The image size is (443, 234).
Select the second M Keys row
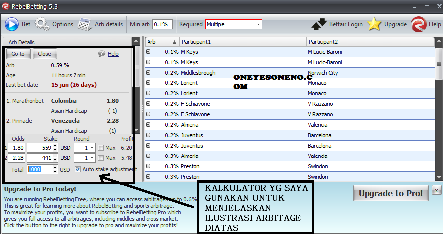coord(290,62)
